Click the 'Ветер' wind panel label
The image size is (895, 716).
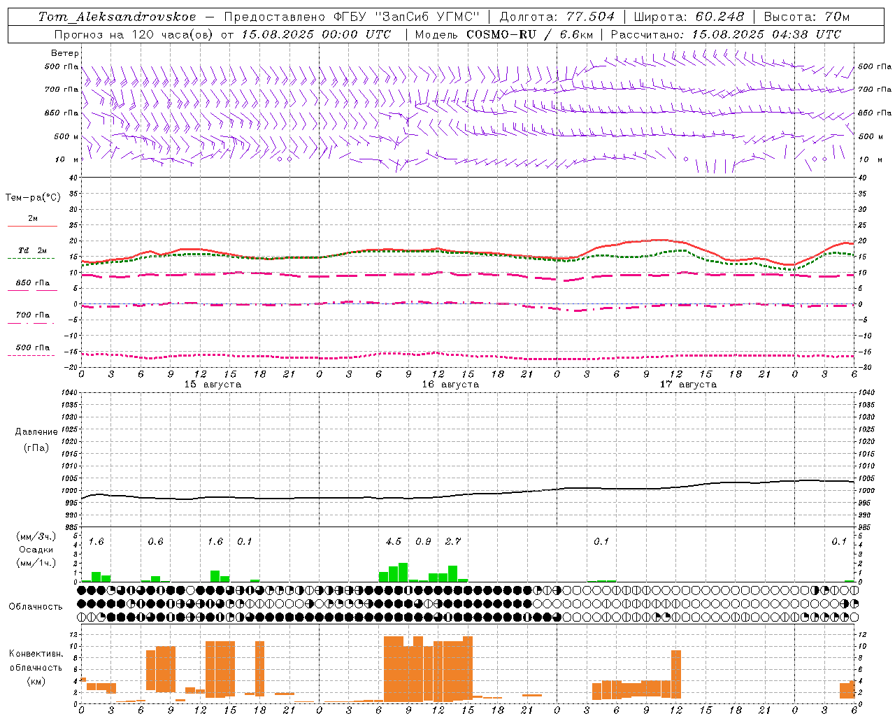tap(65, 53)
